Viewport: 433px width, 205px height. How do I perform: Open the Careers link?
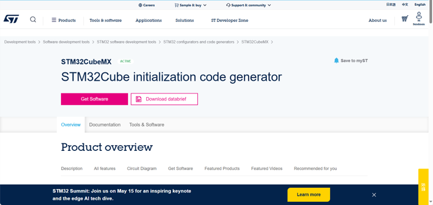[x=147, y=5]
